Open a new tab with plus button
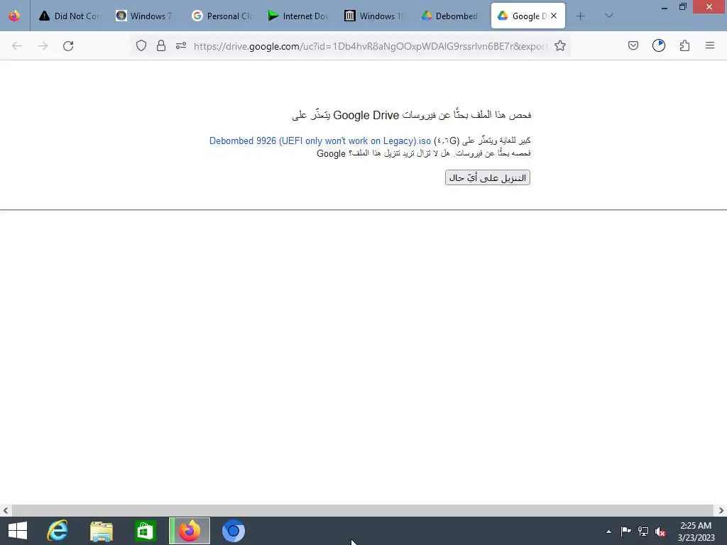This screenshot has height=545, width=727. point(581,16)
